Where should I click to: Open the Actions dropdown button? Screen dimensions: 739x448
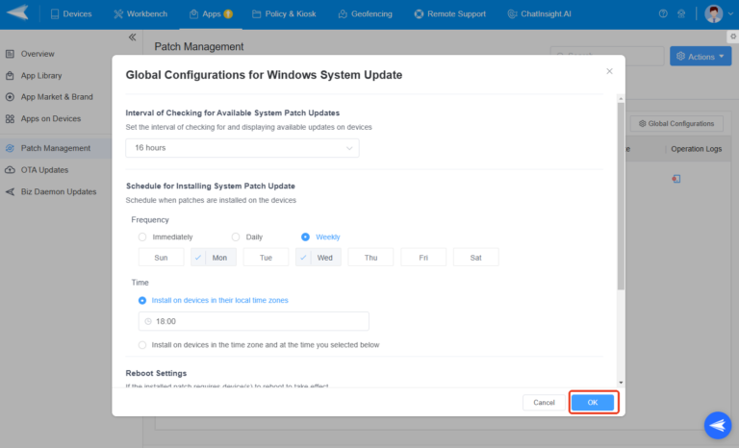[701, 57]
